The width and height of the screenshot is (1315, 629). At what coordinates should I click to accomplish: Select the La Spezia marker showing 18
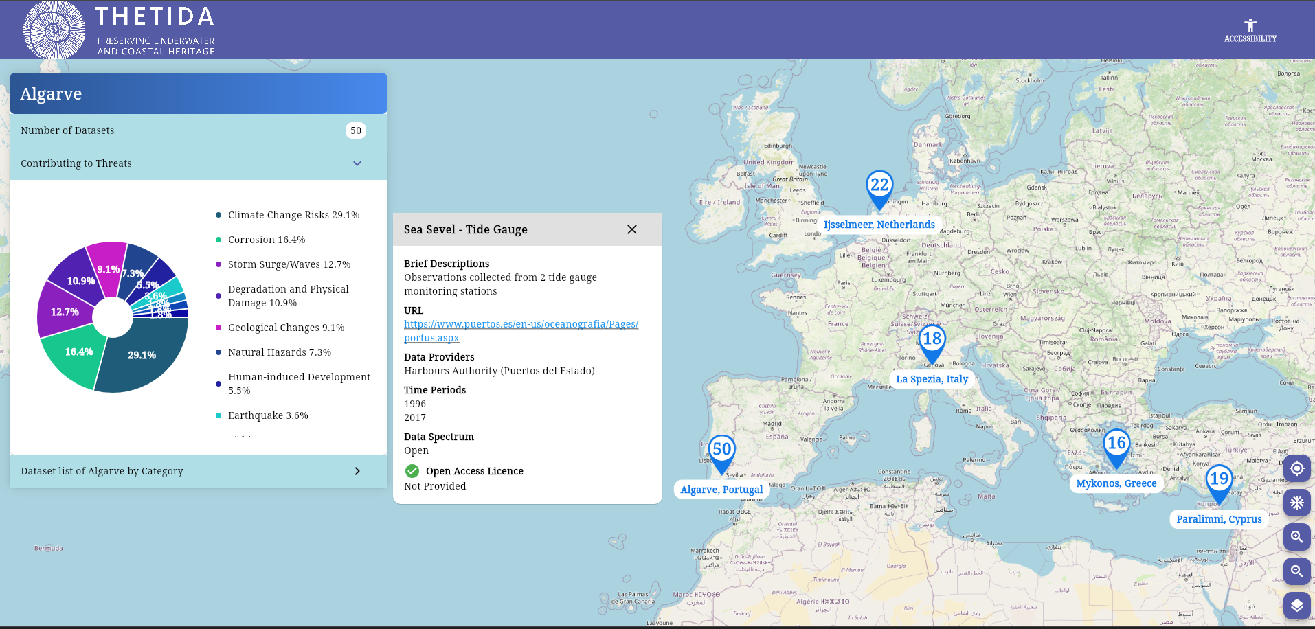point(932,340)
